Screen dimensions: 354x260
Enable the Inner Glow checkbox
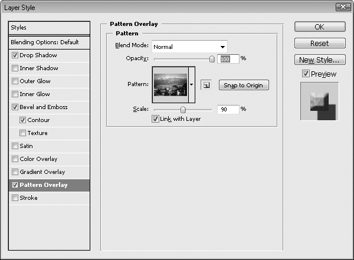pos(15,94)
